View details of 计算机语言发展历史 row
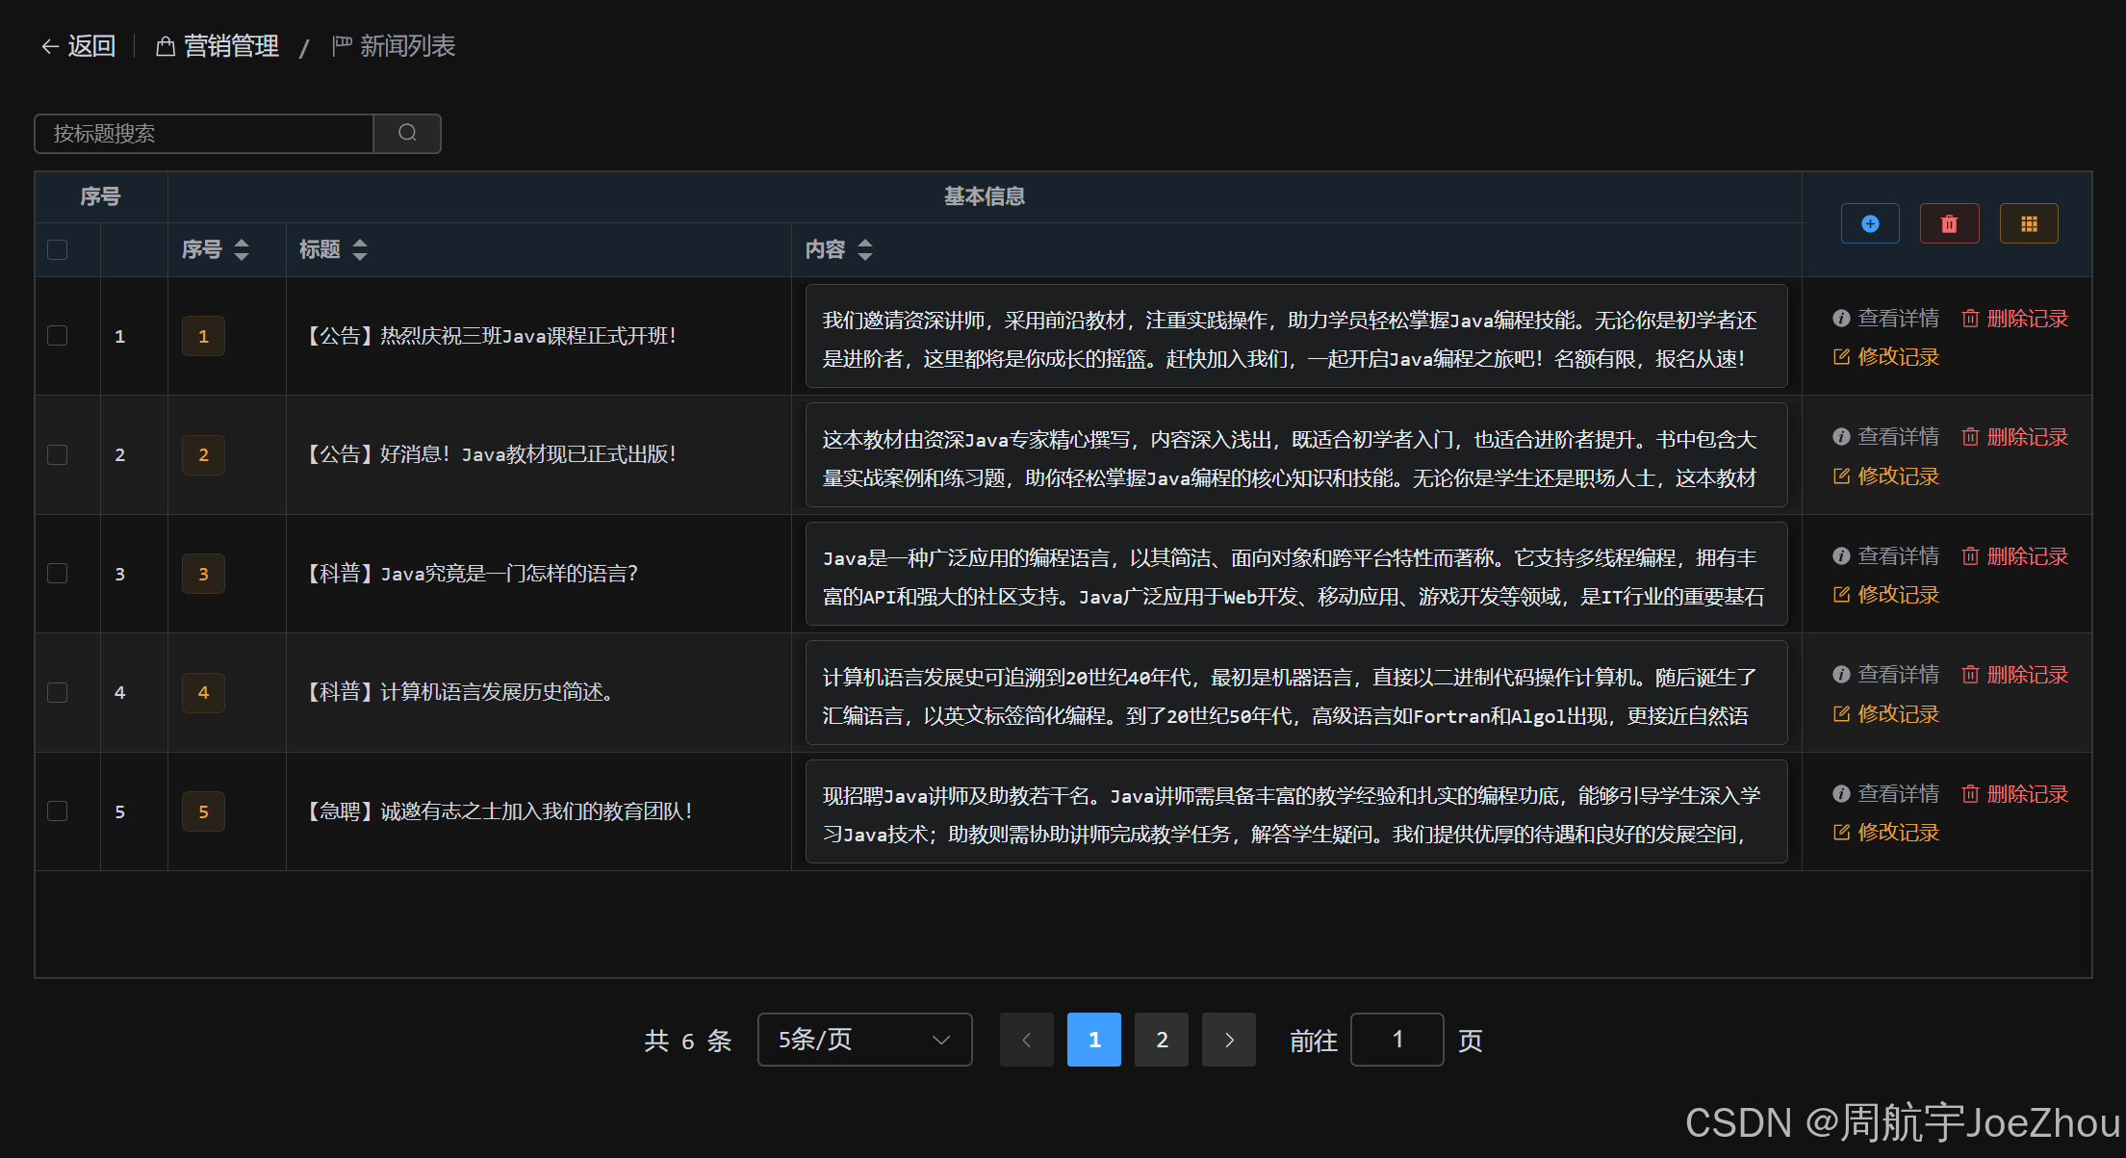Screen dimensions: 2126x1158 [1885, 675]
